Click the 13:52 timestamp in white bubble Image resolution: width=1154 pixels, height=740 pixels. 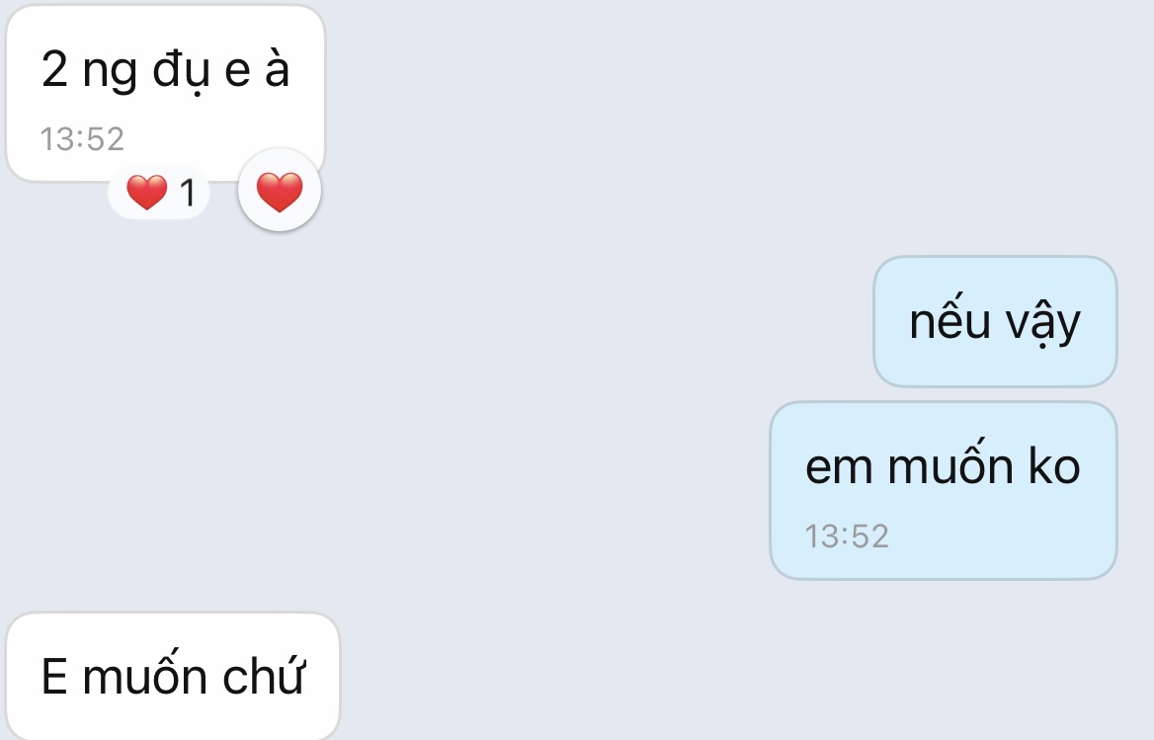pos(82,139)
